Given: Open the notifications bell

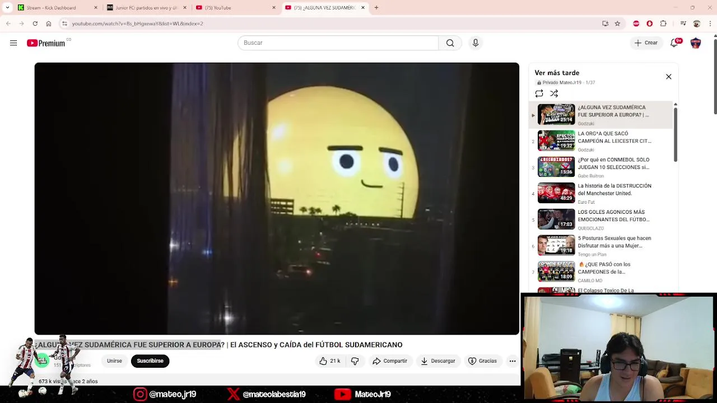Looking at the screenshot, I should click(x=674, y=43).
